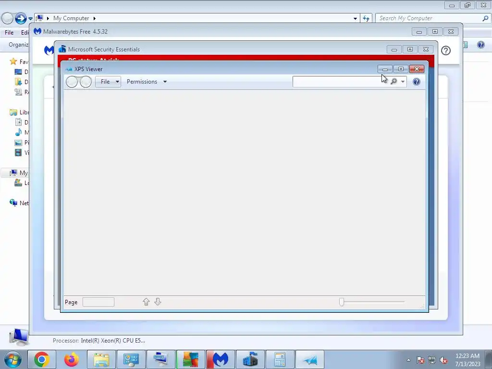Click the XPS Viewer title bar icon
This screenshot has width=492, height=369.
[x=69, y=69]
